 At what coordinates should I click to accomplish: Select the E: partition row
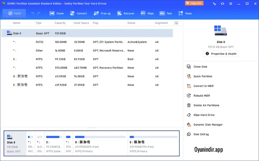(87, 85)
